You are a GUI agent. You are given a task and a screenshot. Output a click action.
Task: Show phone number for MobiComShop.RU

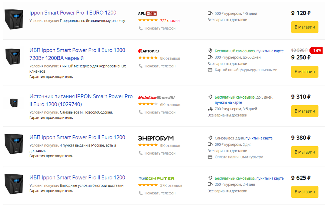[x=160, y=112]
